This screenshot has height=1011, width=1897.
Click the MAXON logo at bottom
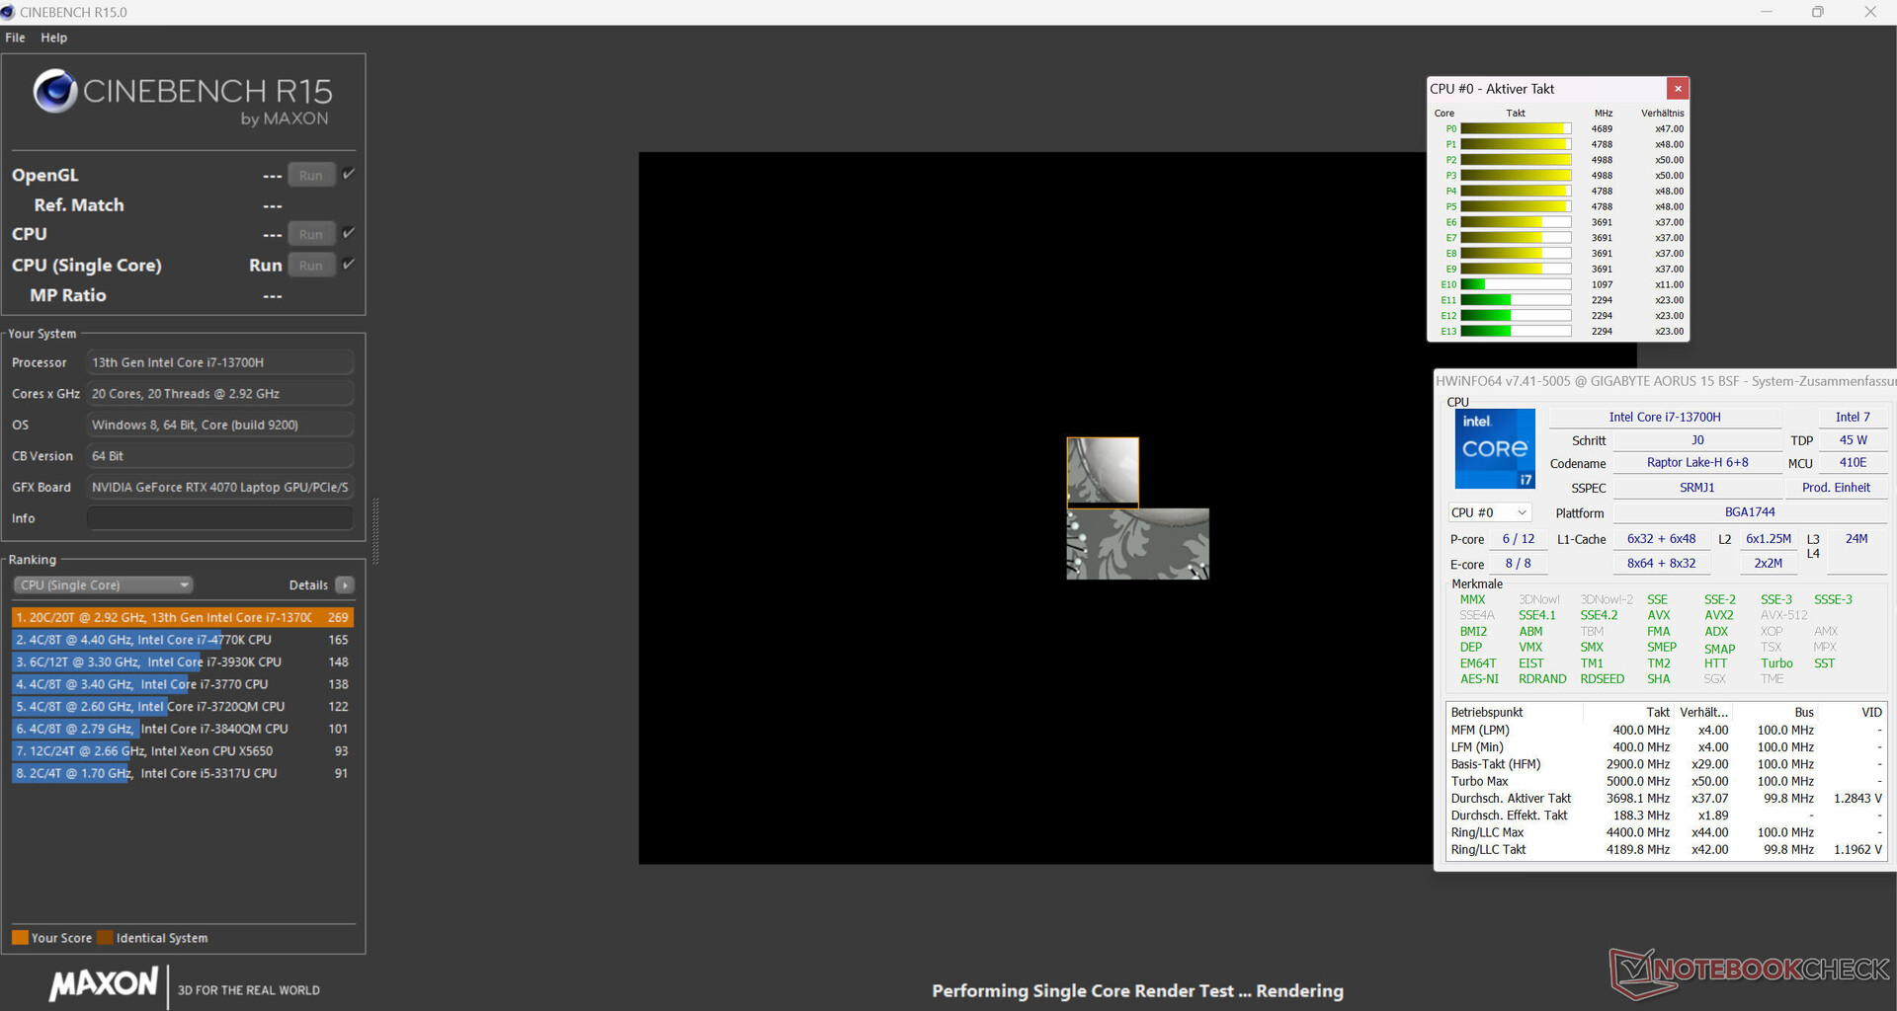pos(104,984)
